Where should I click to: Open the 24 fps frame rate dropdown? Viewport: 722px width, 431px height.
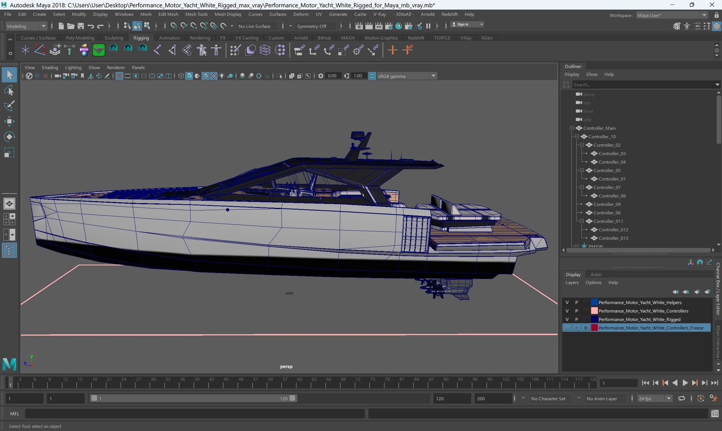[655, 398]
